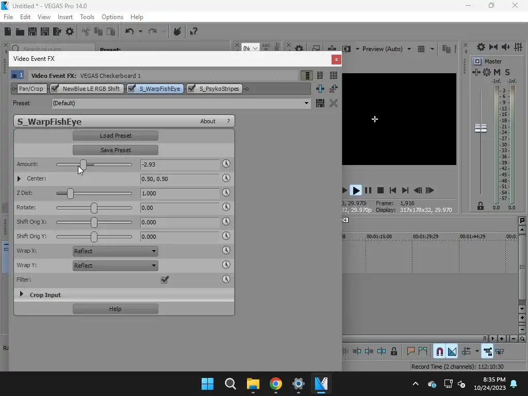The height and width of the screenshot is (396, 528).
Task: Open the mixing console sliders icon
Action: click(x=518, y=47)
